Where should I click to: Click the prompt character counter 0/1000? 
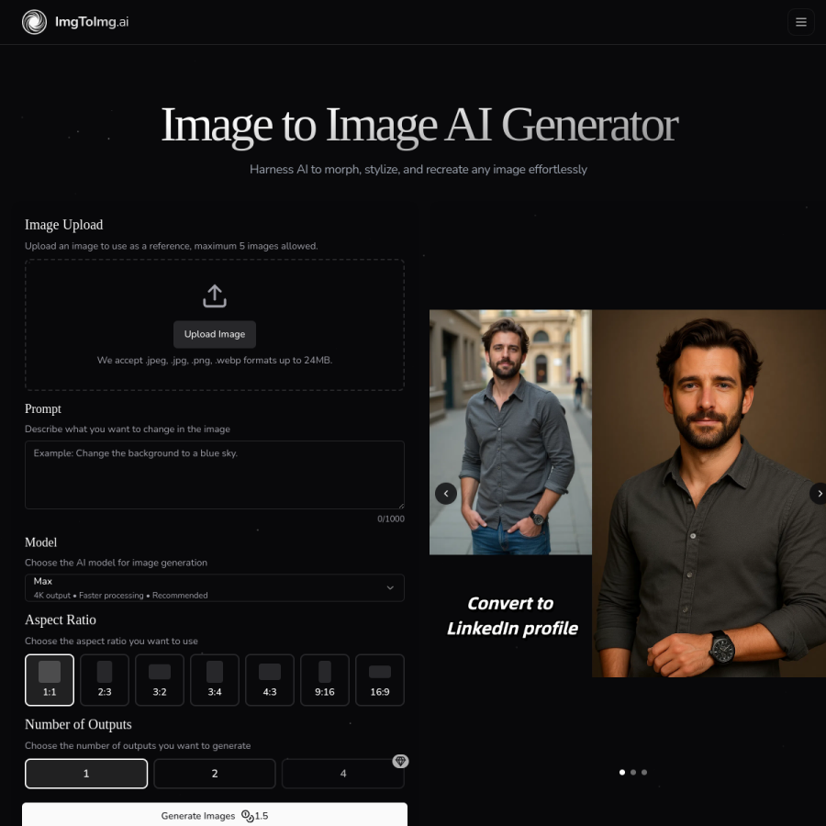(391, 519)
